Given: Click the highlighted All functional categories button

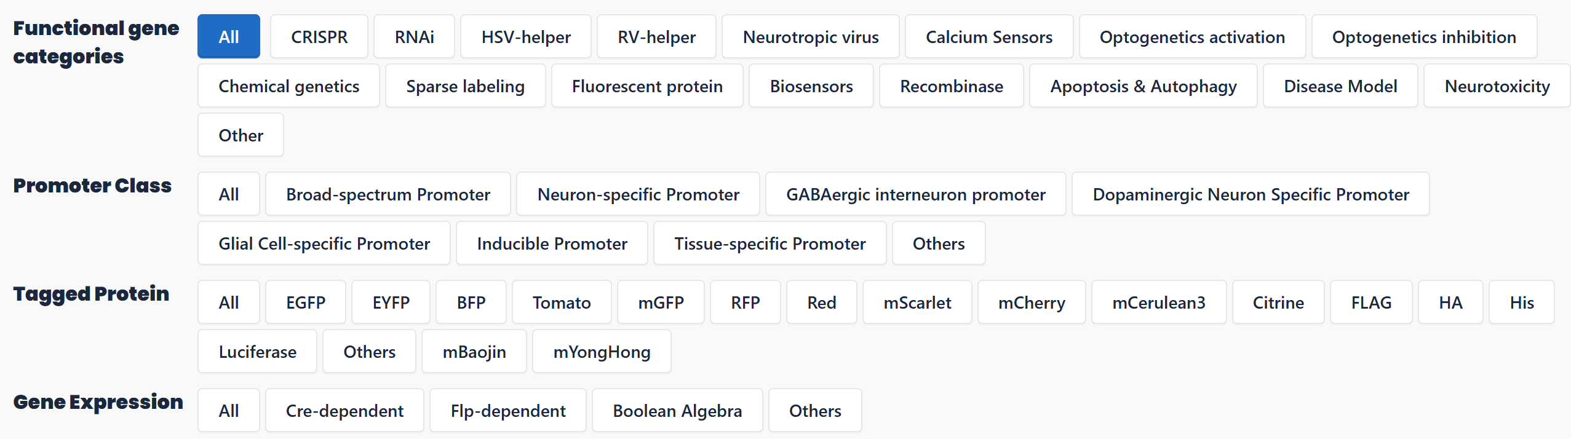Looking at the screenshot, I should pyautogui.click(x=228, y=37).
